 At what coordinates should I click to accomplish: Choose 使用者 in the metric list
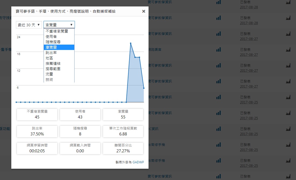(x=51, y=37)
